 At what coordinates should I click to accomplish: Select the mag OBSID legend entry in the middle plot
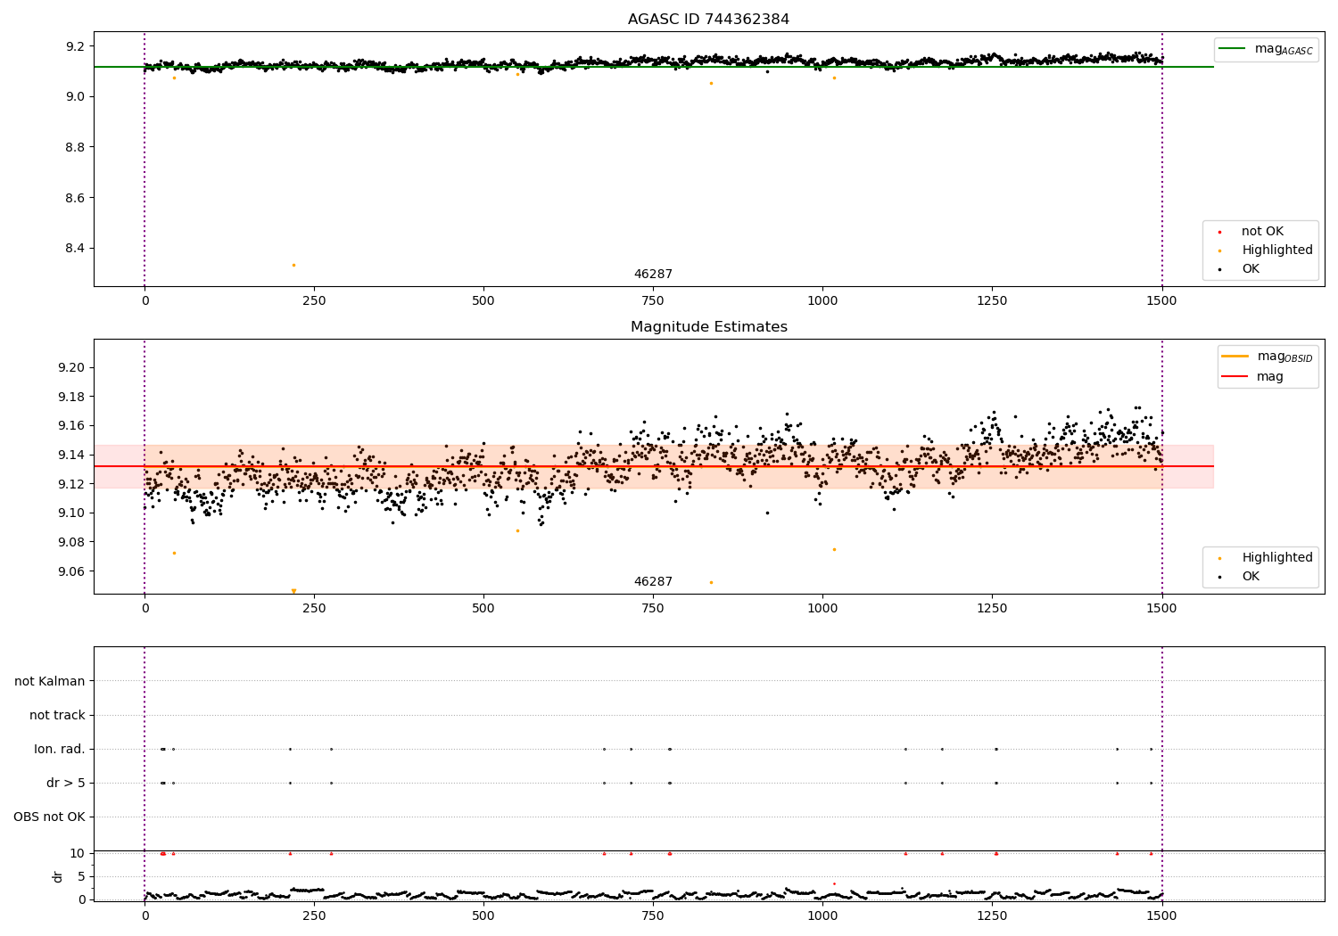click(1268, 357)
